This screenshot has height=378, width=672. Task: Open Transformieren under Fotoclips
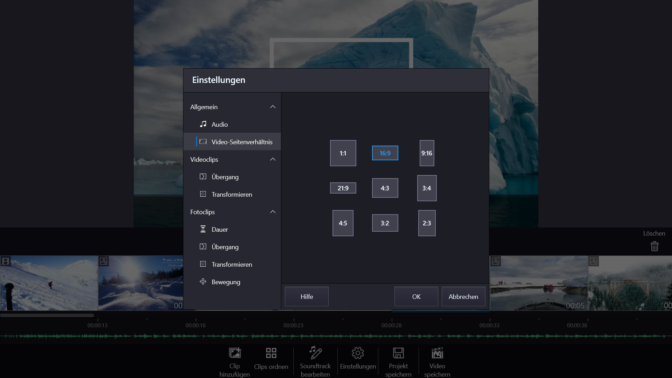232,264
